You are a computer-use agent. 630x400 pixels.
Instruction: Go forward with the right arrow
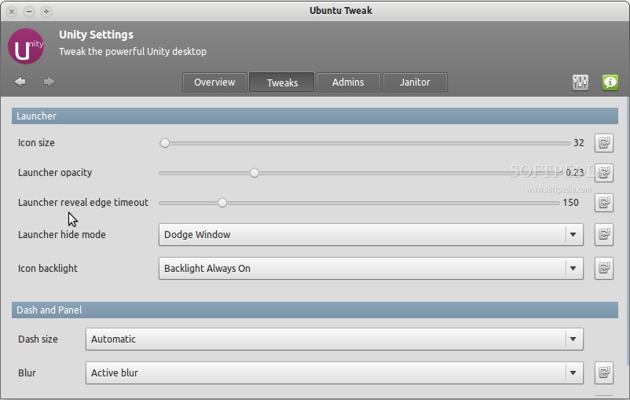pyautogui.click(x=49, y=82)
